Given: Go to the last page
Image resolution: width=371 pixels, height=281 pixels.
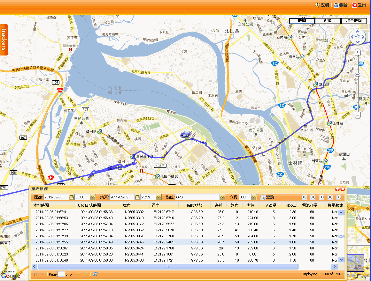Looking at the screenshot, I should coord(85,274).
